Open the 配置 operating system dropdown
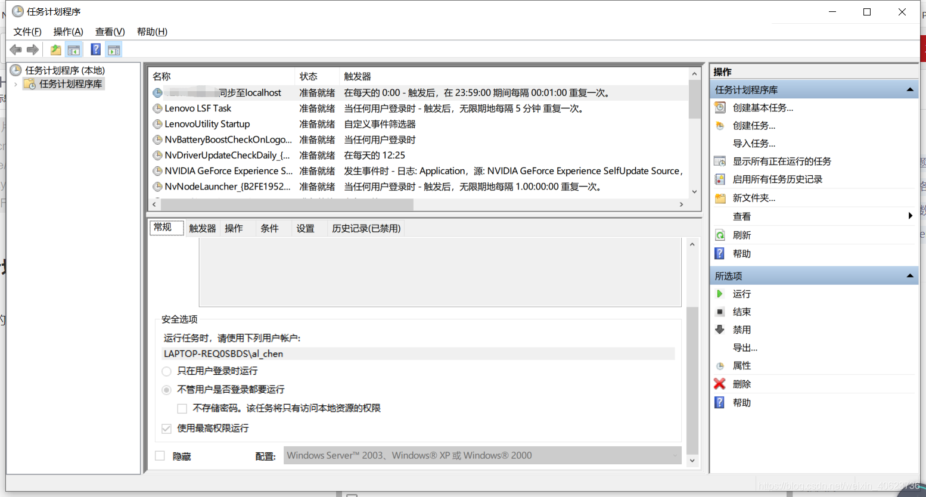Viewport: 926px width, 497px height. tap(482, 455)
